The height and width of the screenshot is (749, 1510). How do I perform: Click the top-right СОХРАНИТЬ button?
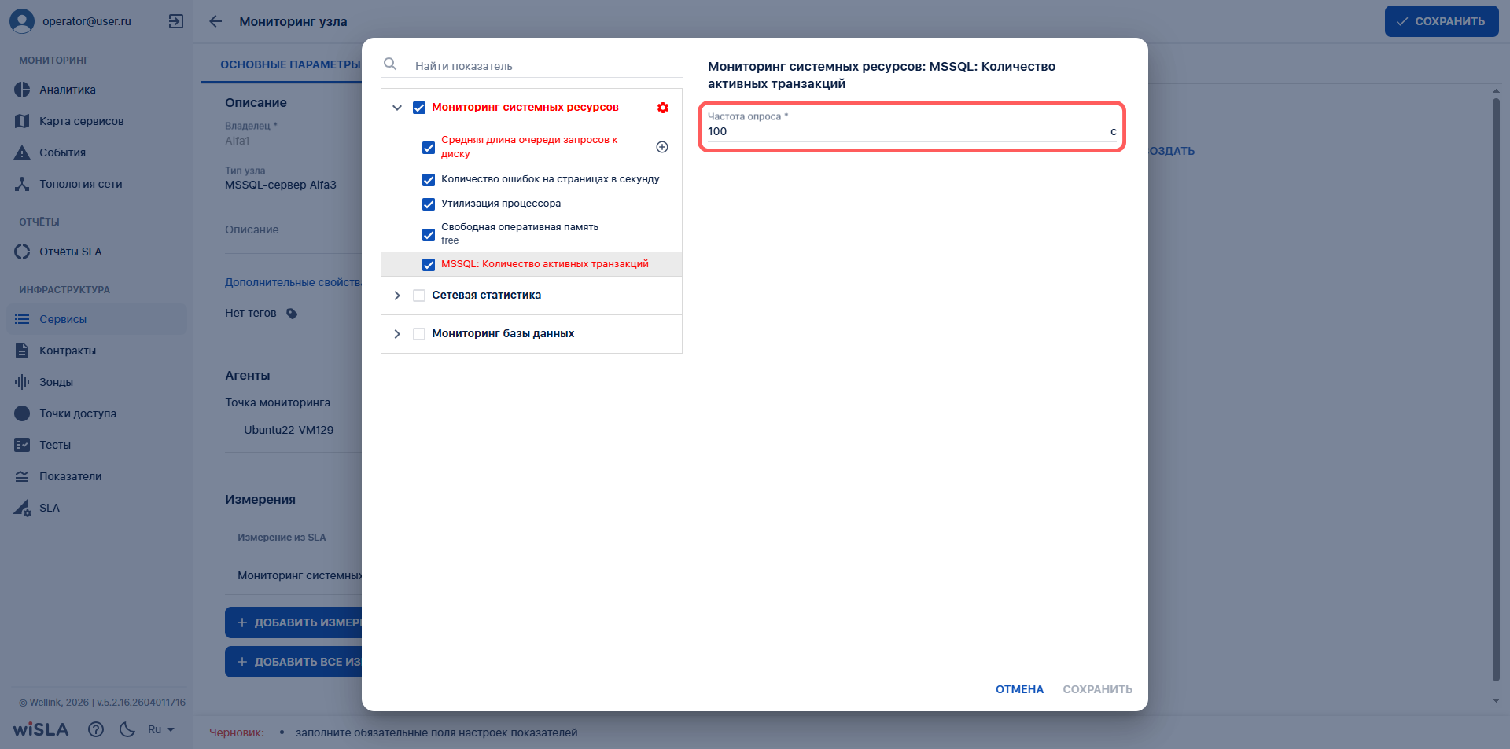[x=1442, y=21]
